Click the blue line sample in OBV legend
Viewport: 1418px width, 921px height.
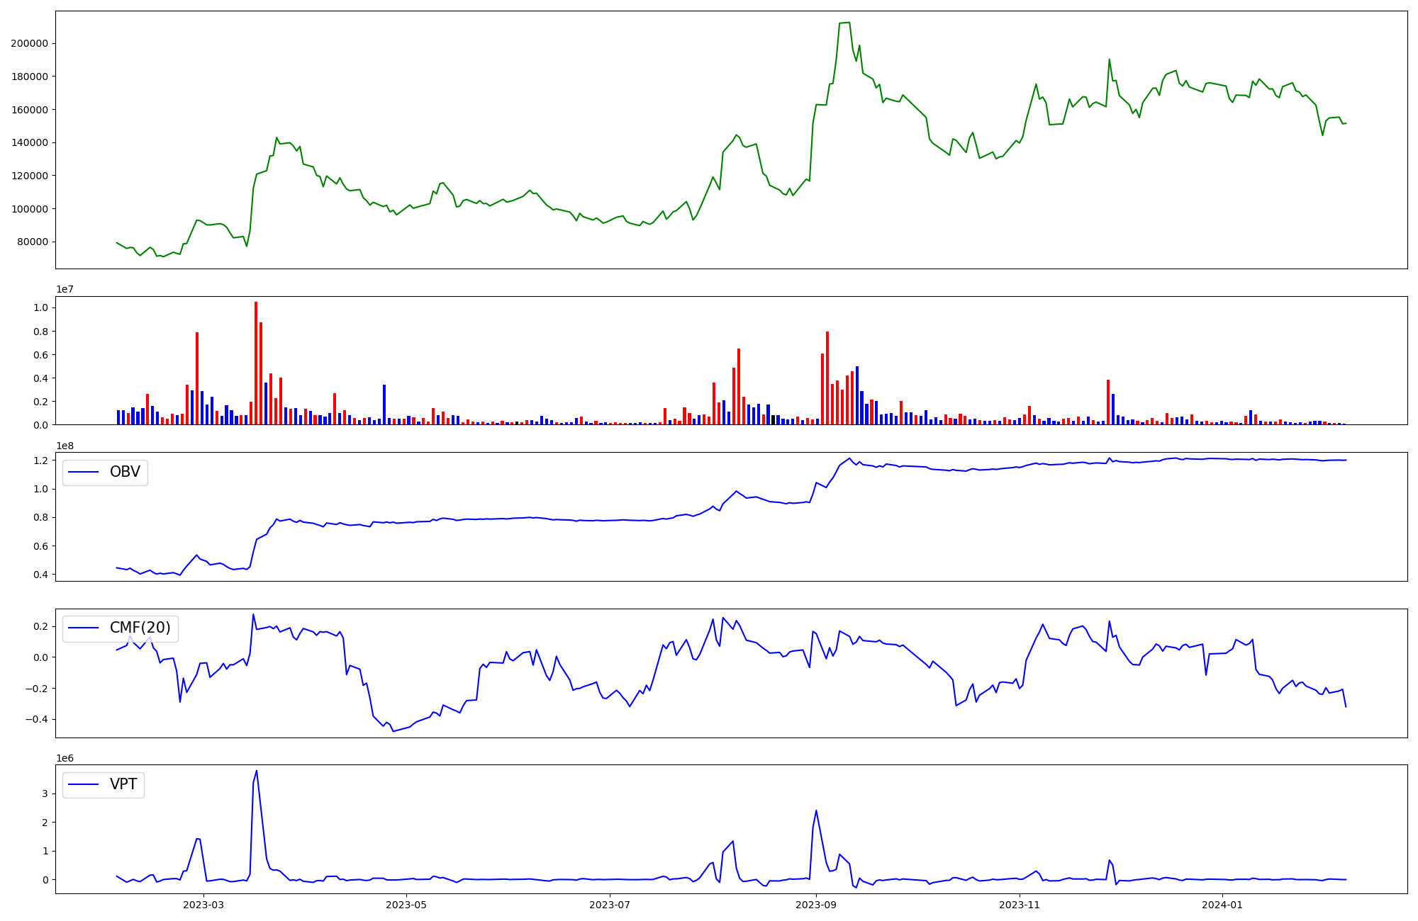pyautogui.click(x=83, y=472)
